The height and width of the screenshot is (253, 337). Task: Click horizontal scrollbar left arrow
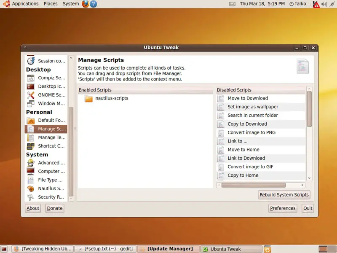[219, 185]
